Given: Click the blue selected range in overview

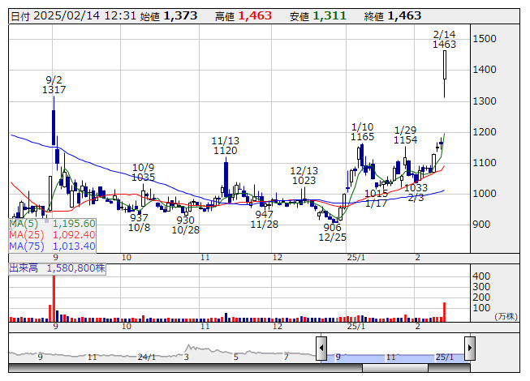Looking at the screenshot, I should (x=395, y=357).
